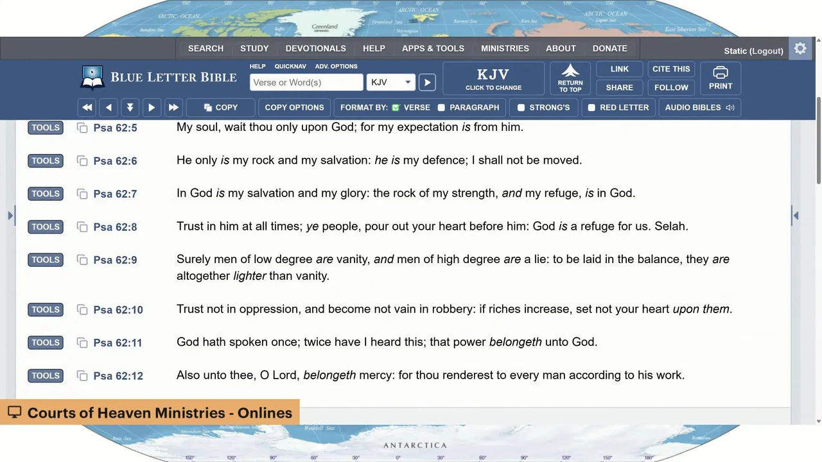This screenshot has width=822, height=462.
Task: Open the Help menu in top bar
Action: pos(374,48)
